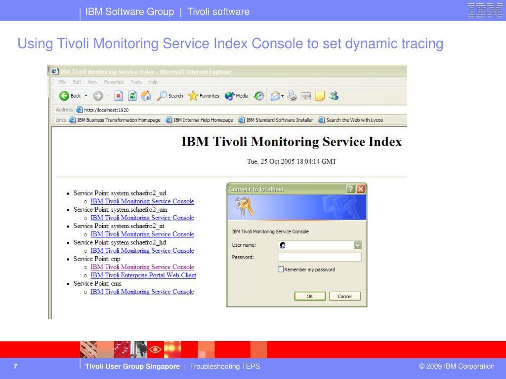Image resolution: width=506 pixels, height=379 pixels.
Task: Open the Edit menu
Action: 77,82
